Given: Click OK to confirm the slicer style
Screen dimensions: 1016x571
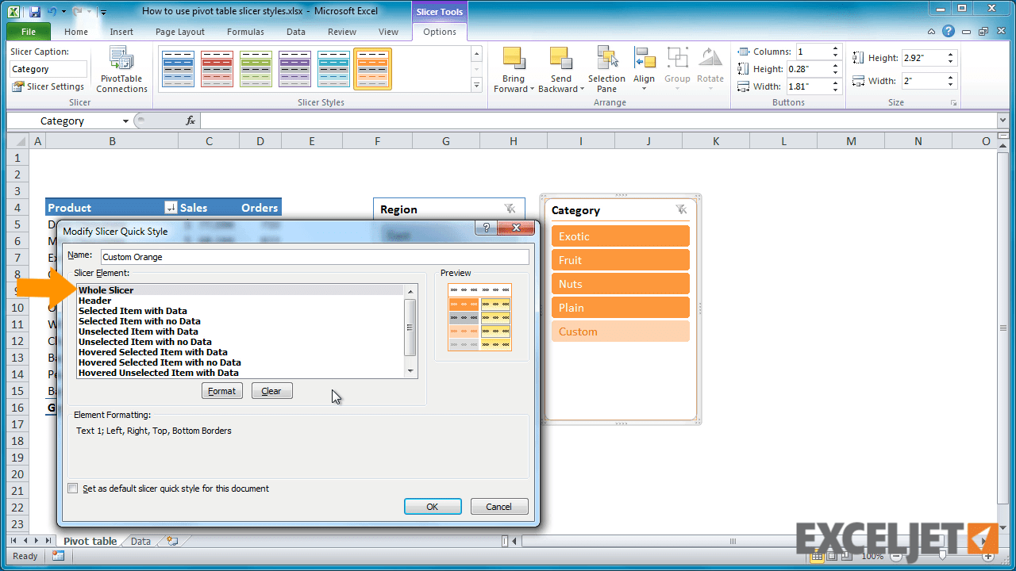Looking at the screenshot, I should [433, 505].
